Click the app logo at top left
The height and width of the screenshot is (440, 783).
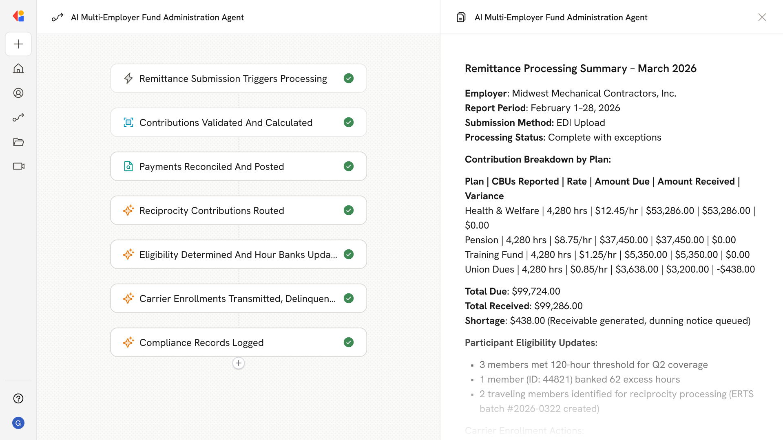[18, 16]
